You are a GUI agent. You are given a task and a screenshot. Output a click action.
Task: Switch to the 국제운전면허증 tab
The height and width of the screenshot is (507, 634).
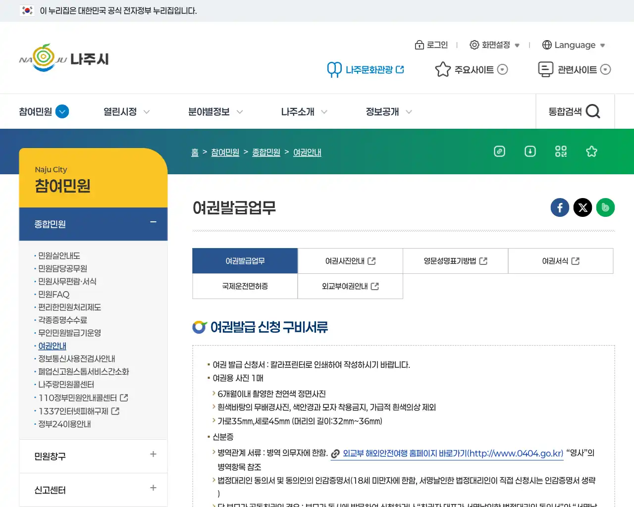click(245, 286)
